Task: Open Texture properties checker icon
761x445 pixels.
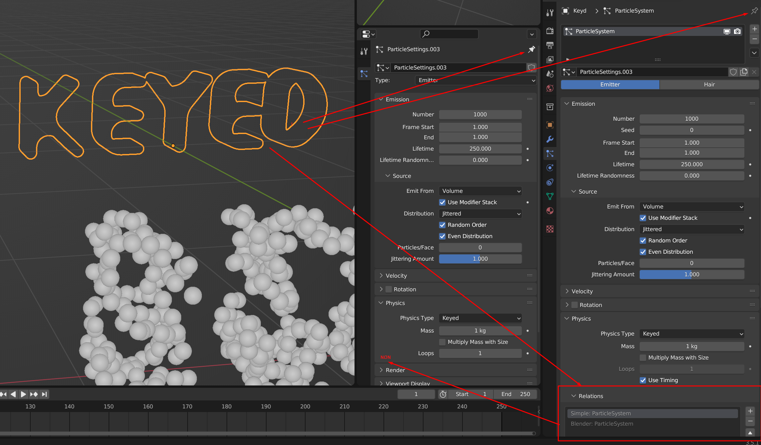Action: (550, 229)
